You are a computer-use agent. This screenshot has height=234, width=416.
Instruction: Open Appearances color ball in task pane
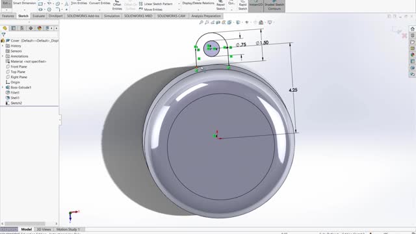pos(413,55)
